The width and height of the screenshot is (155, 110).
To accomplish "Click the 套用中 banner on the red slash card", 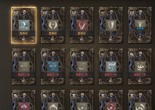I will point(82,33).
